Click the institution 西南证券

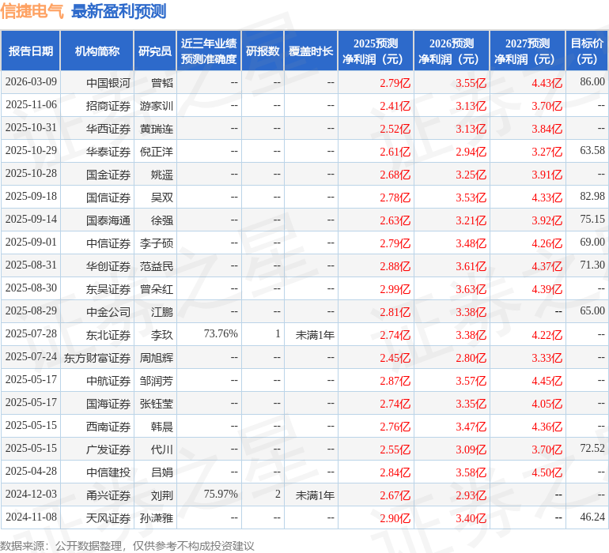coord(108,426)
